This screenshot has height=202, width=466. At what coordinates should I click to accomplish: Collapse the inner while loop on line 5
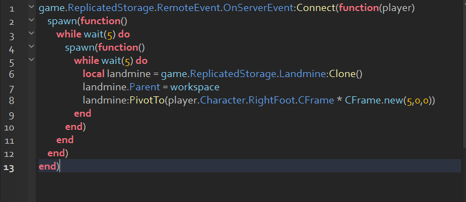click(31, 59)
